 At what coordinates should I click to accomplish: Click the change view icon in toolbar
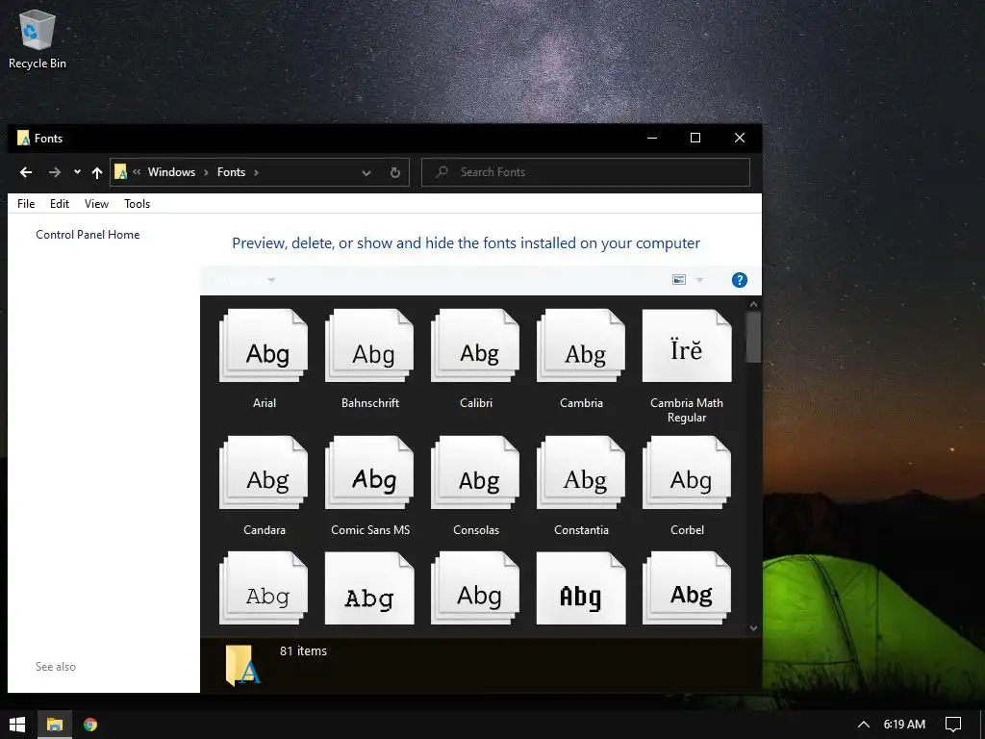tap(679, 280)
